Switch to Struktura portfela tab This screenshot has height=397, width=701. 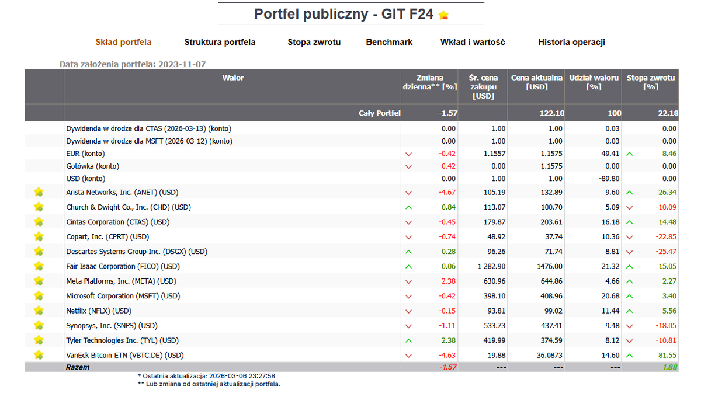[220, 42]
